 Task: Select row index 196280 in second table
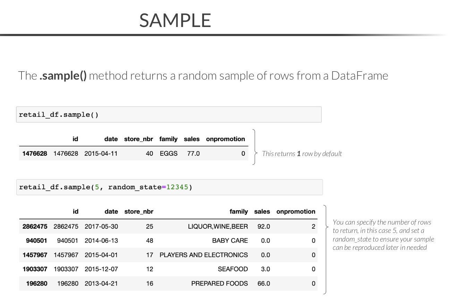pos(37,283)
